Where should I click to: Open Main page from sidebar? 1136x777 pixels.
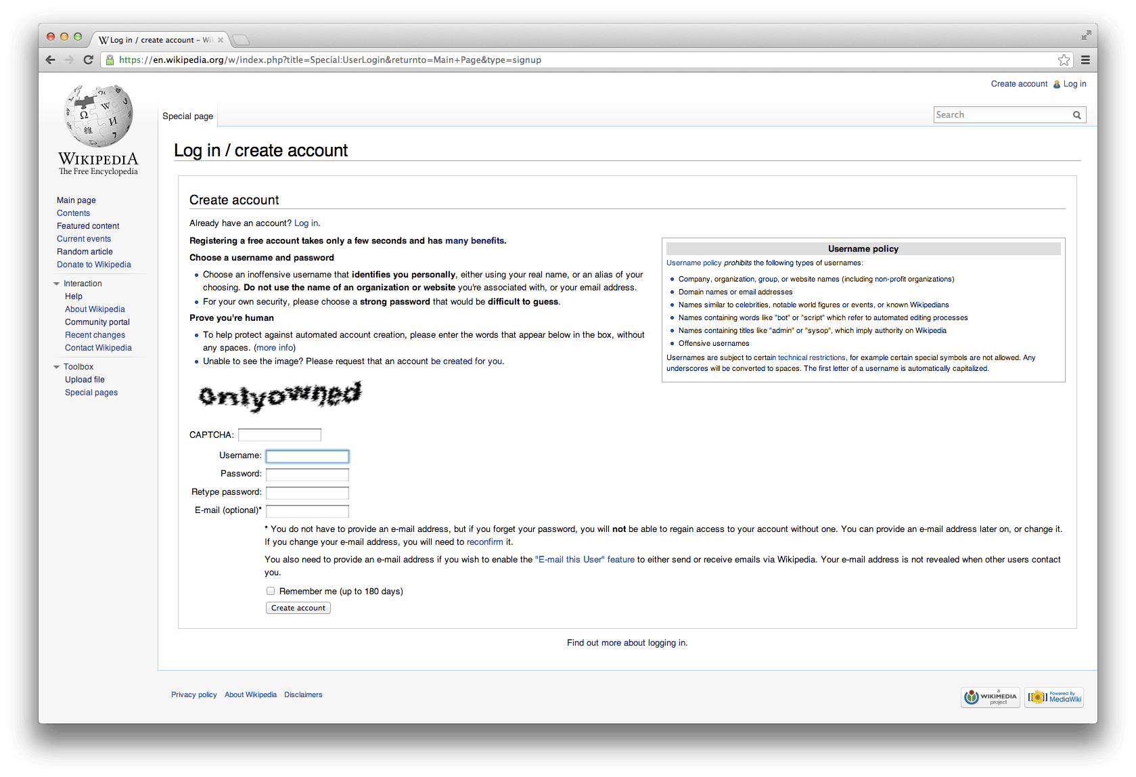click(76, 200)
